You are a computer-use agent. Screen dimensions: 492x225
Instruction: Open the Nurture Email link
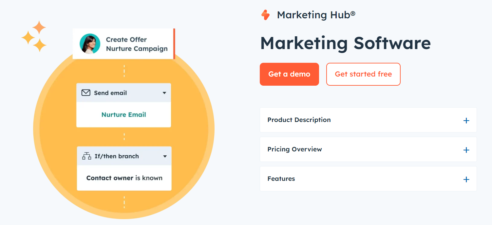123,115
